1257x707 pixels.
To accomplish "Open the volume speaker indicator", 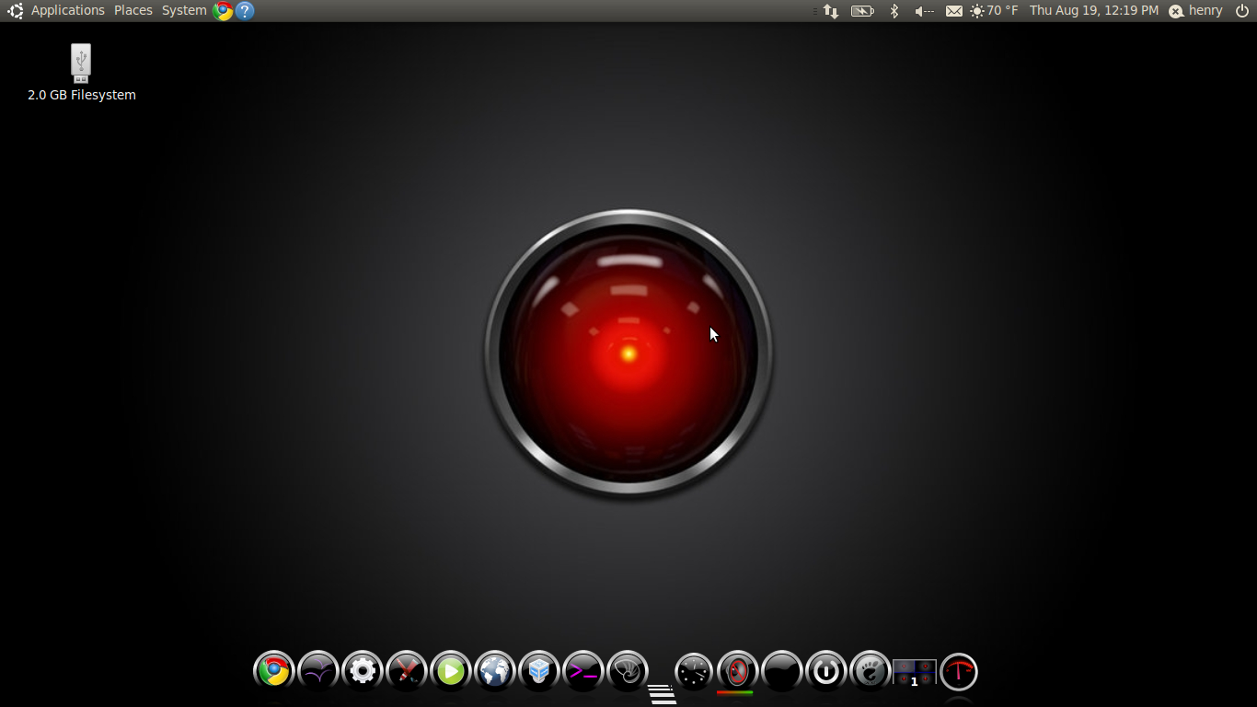I will [924, 11].
